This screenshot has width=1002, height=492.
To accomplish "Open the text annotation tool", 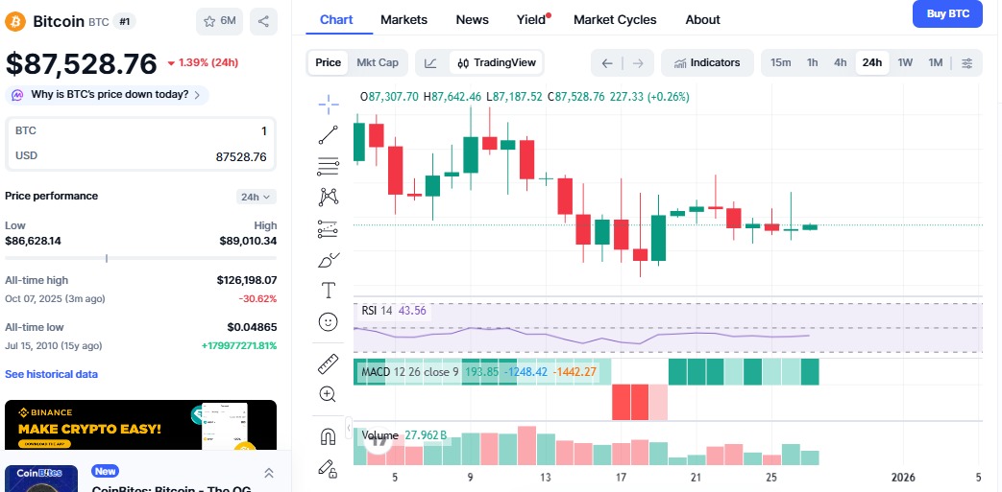I will click(x=329, y=290).
